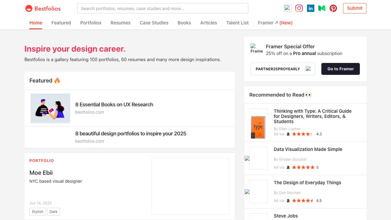Click the Bestfolios logo

[43, 9]
